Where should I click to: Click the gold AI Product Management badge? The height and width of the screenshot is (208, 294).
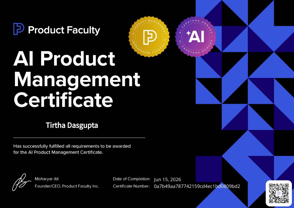coord(149,37)
